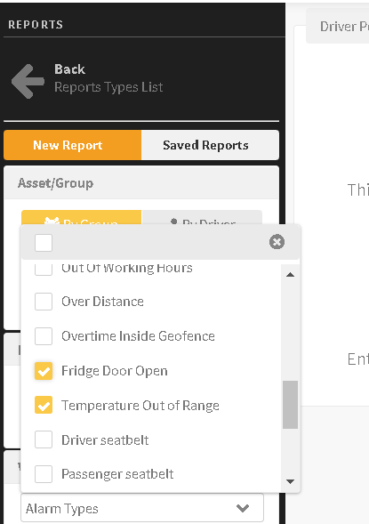The image size is (369, 524).
Task: Enable the Over Distance alarm checkbox
Action: tap(44, 302)
